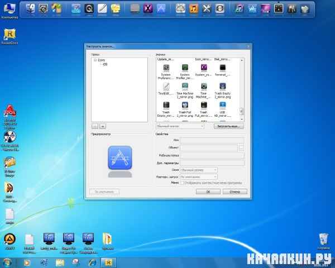
Task: Click the browse button beside Объект field
Action: pos(242,147)
